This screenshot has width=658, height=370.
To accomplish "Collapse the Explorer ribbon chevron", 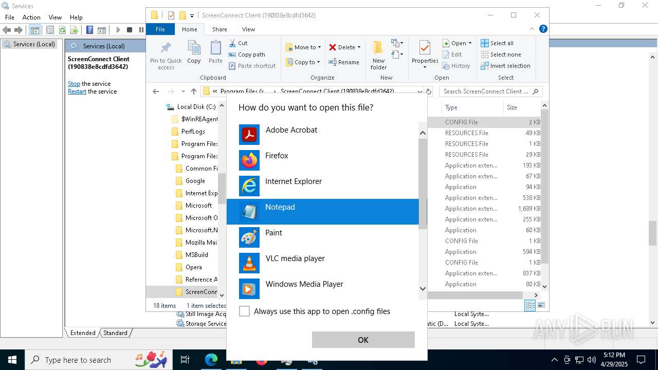I will coord(533,29).
